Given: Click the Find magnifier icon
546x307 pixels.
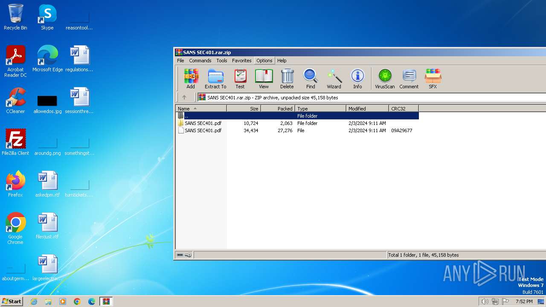Looking at the screenshot, I should [x=311, y=79].
